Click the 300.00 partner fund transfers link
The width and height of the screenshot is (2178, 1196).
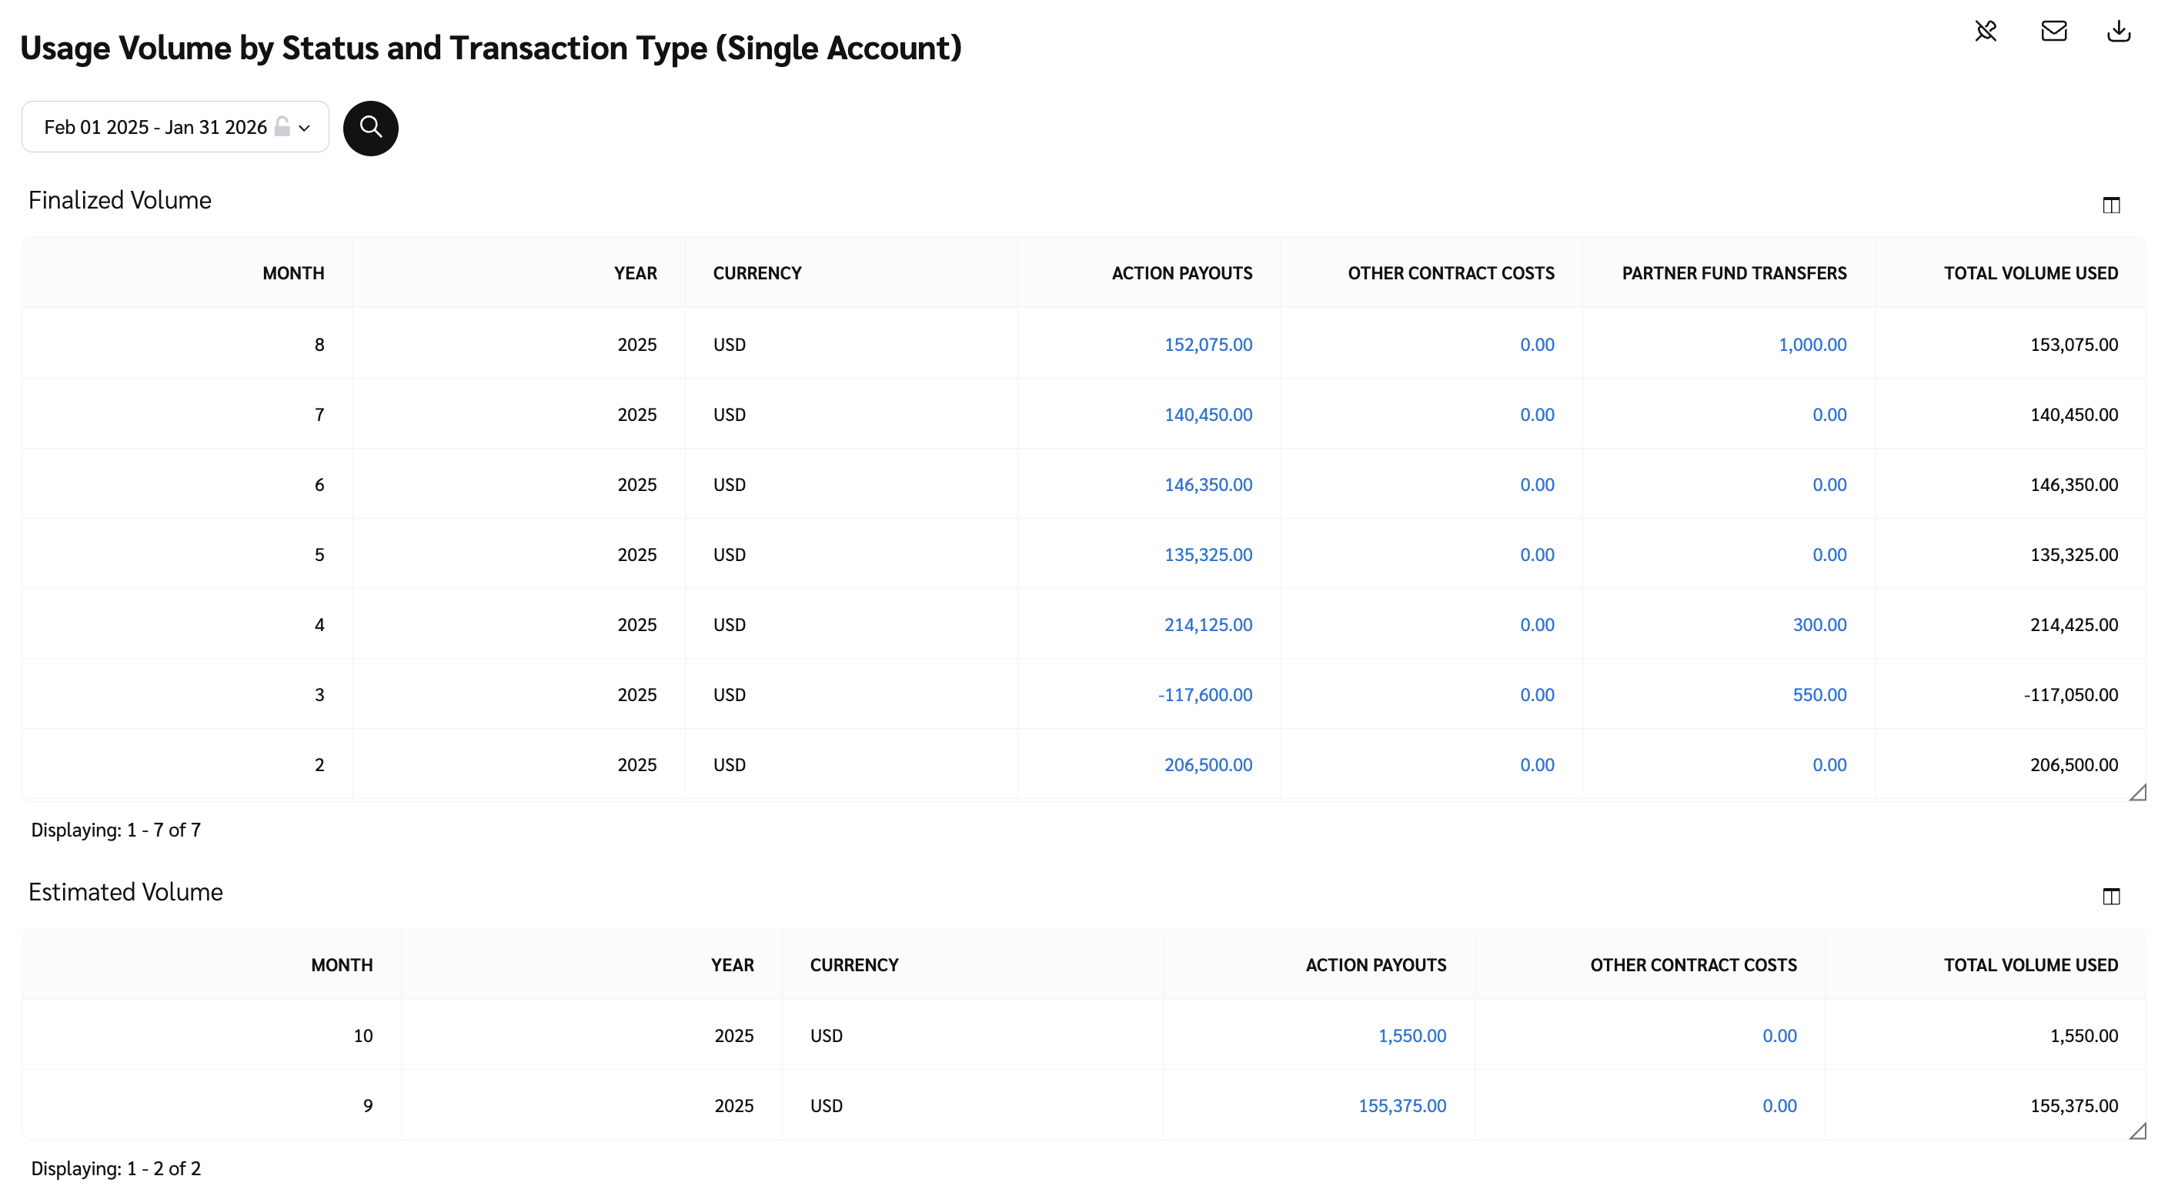tap(1819, 623)
